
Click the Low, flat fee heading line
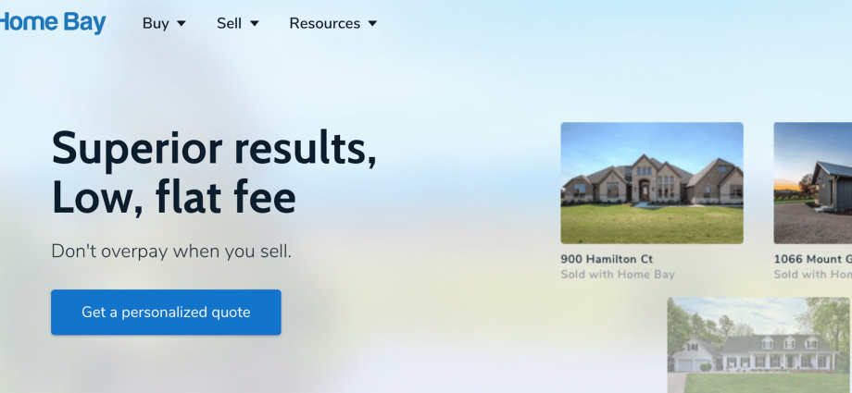[174, 196]
